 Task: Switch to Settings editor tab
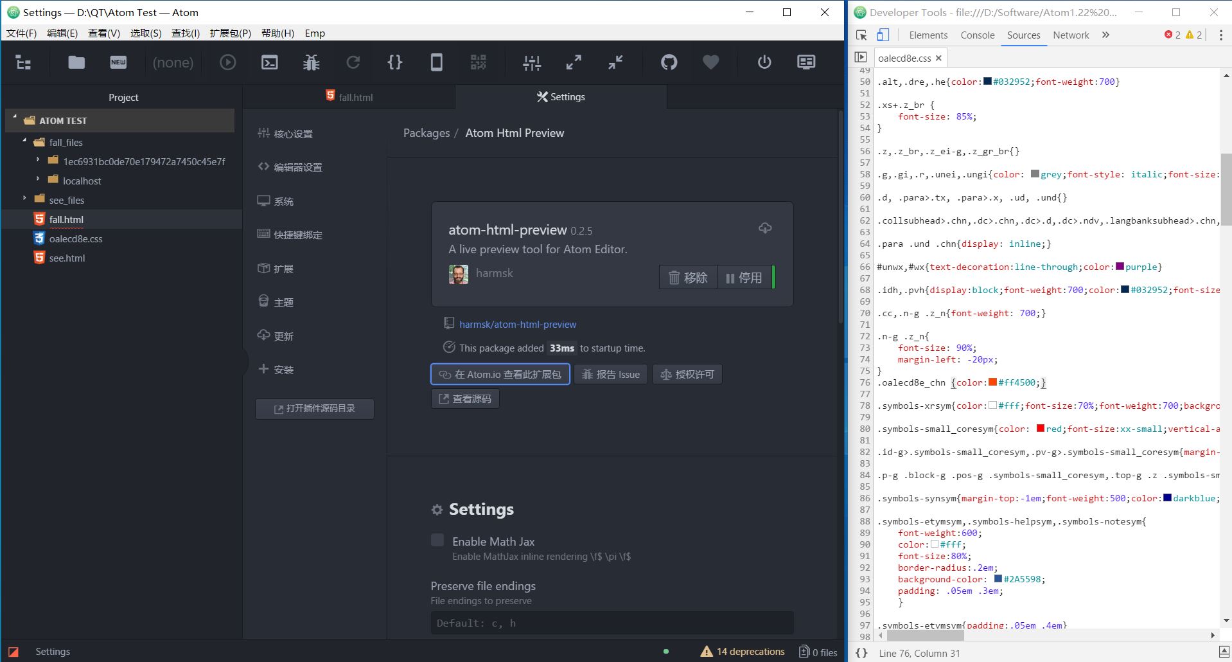pos(561,97)
